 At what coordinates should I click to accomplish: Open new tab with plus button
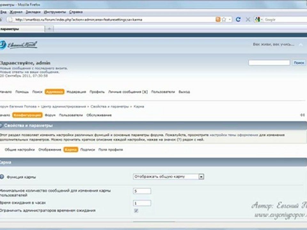click(49, 29)
